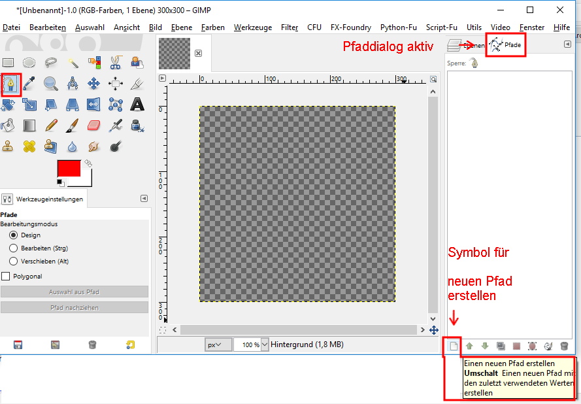Click the red foreground color swatch
Screen dimensions: 581x404
(69, 168)
